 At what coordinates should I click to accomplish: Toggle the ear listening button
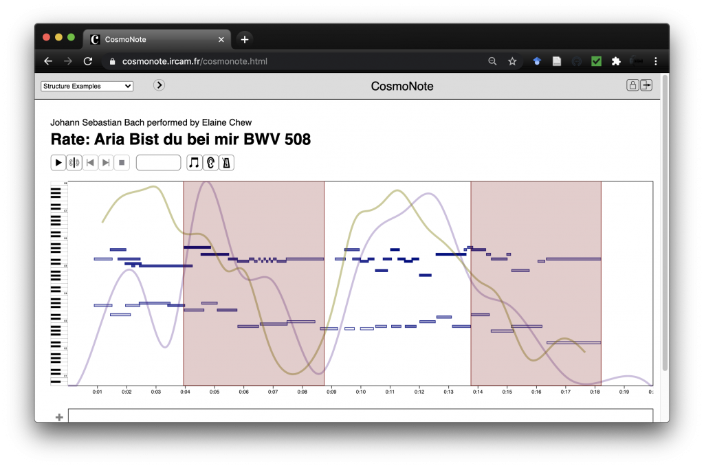tap(210, 162)
